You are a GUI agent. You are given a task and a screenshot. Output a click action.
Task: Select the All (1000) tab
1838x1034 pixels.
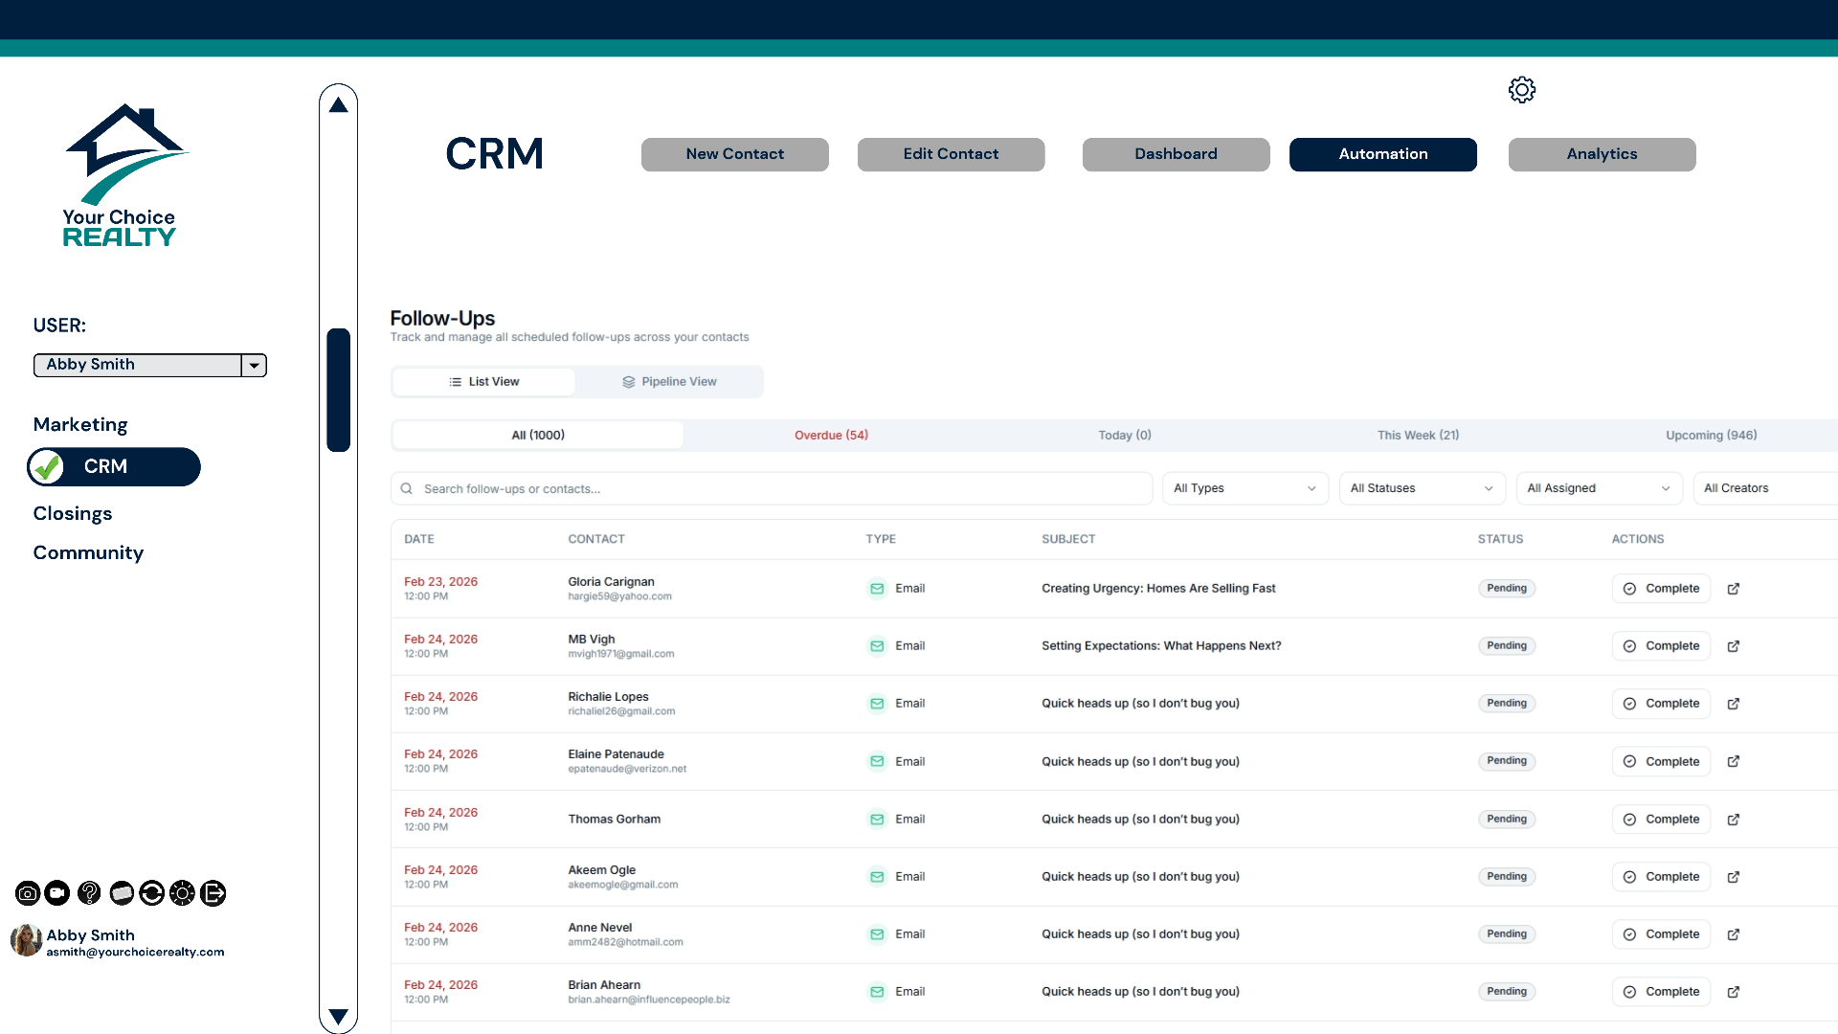[x=538, y=435]
